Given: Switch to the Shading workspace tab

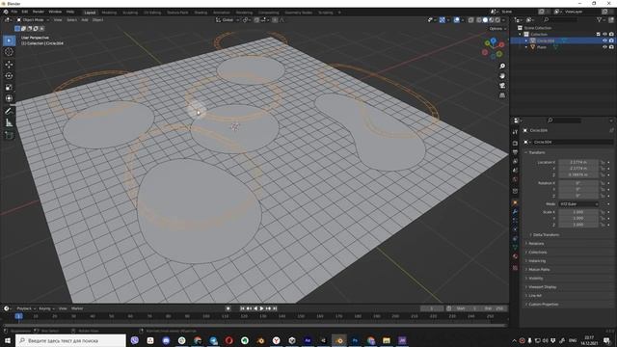Looking at the screenshot, I should pos(201,13).
